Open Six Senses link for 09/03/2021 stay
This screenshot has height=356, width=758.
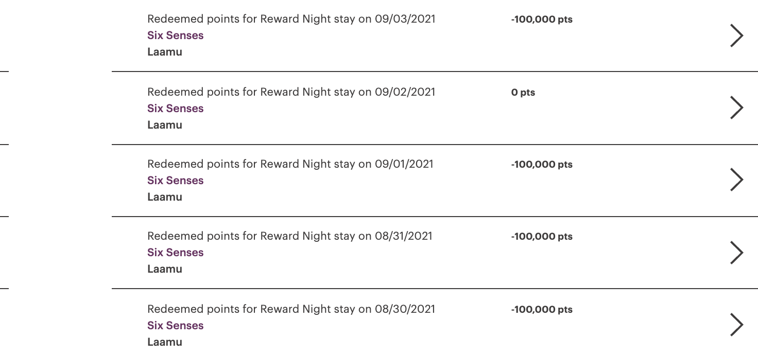click(176, 35)
